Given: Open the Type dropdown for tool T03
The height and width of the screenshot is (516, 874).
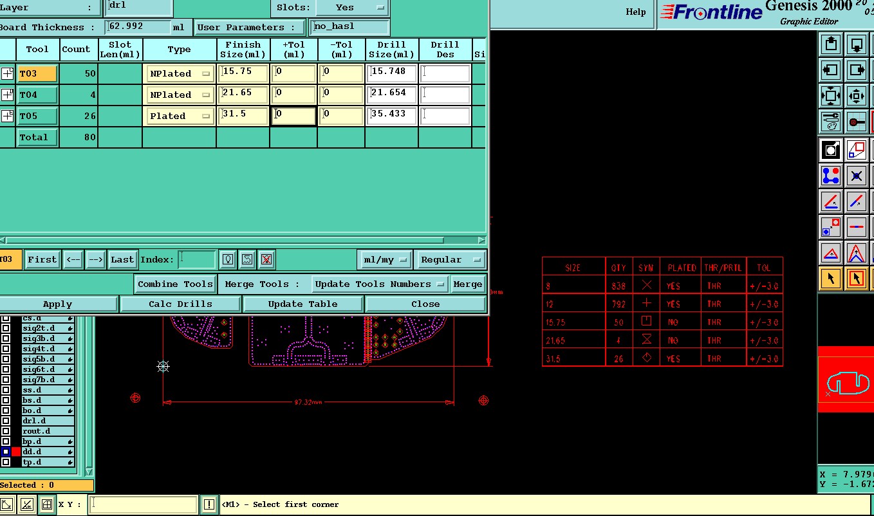Looking at the screenshot, I should tap(180, 73).
